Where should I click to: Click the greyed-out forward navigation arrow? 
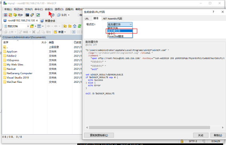(x=56, y=26)
